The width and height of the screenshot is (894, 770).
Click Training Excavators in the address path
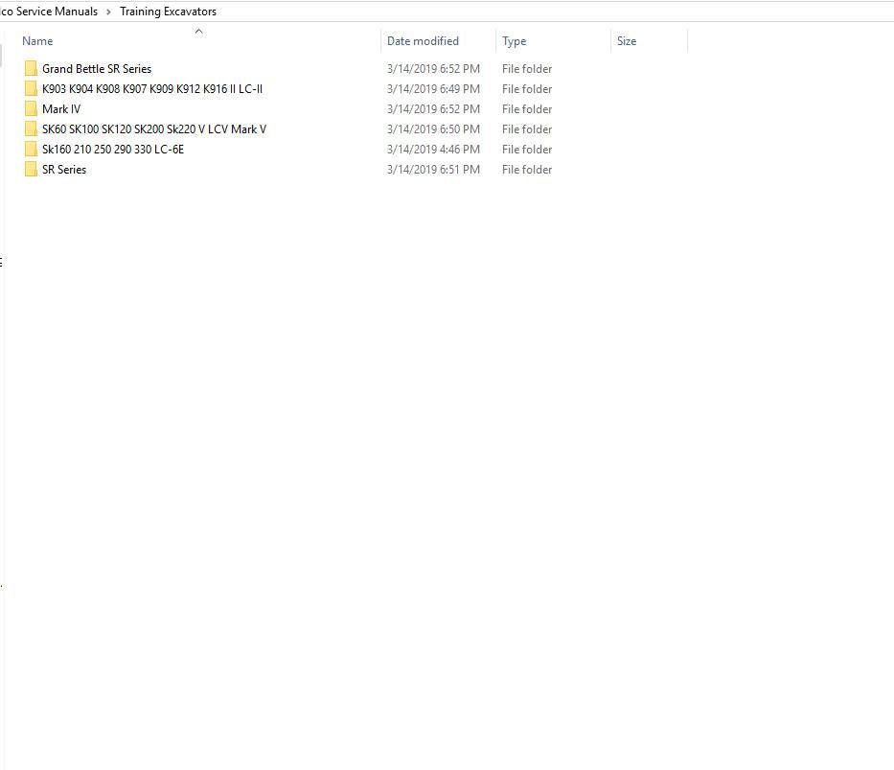click(x=168, y=12)
